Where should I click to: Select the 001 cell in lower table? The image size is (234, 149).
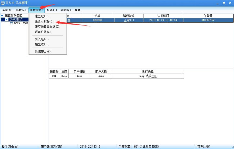(x=54, y=76)
